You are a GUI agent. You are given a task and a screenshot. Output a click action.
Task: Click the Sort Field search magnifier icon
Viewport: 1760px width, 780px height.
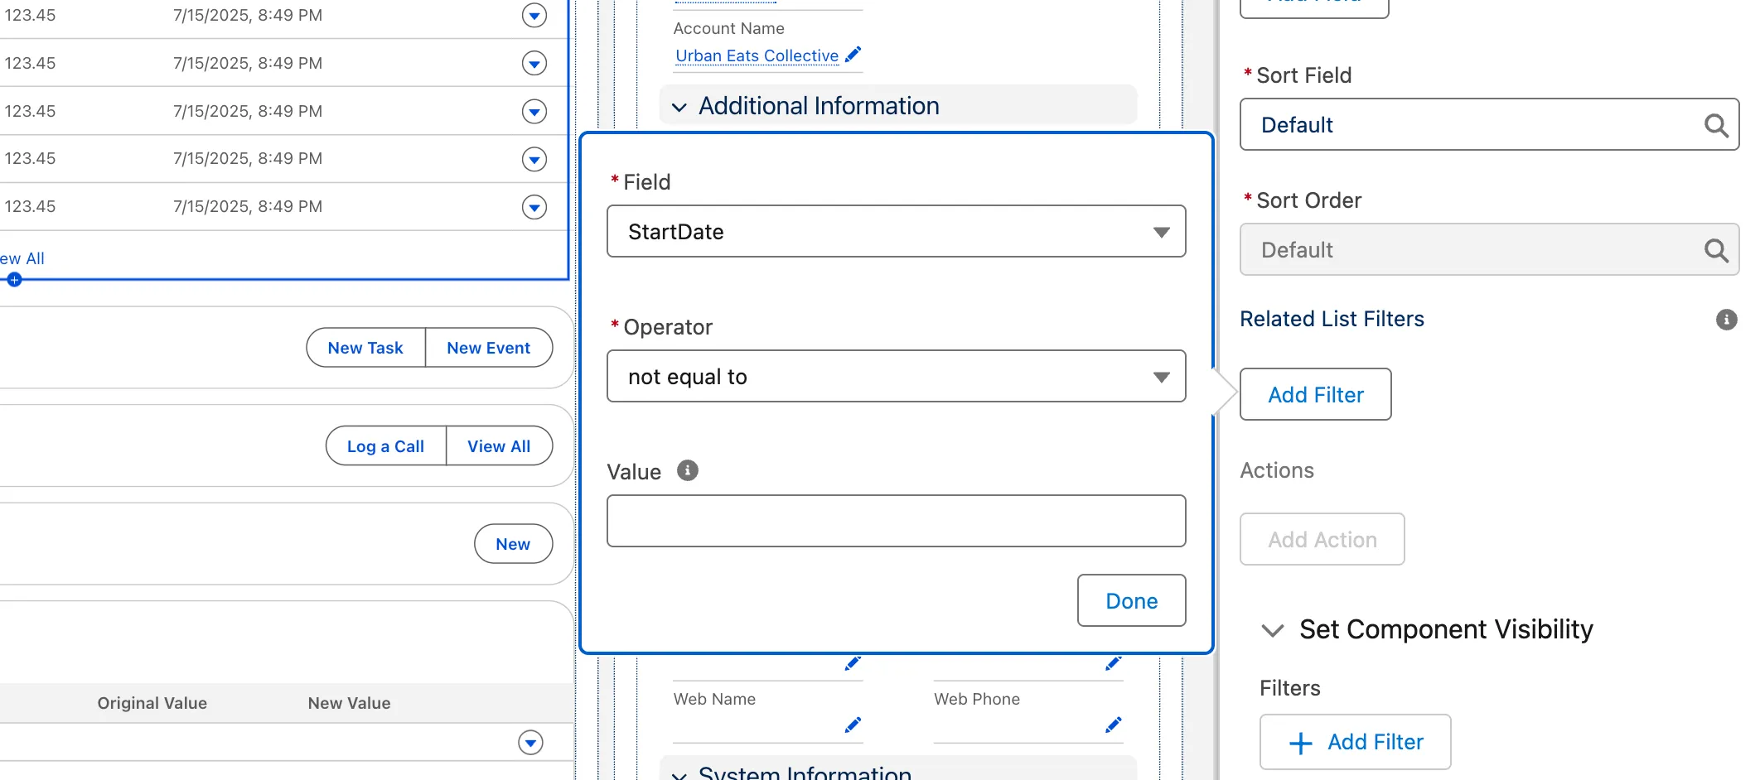(1715, 126)
